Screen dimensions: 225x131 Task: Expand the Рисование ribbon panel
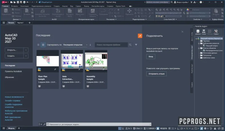click(111, 19)
